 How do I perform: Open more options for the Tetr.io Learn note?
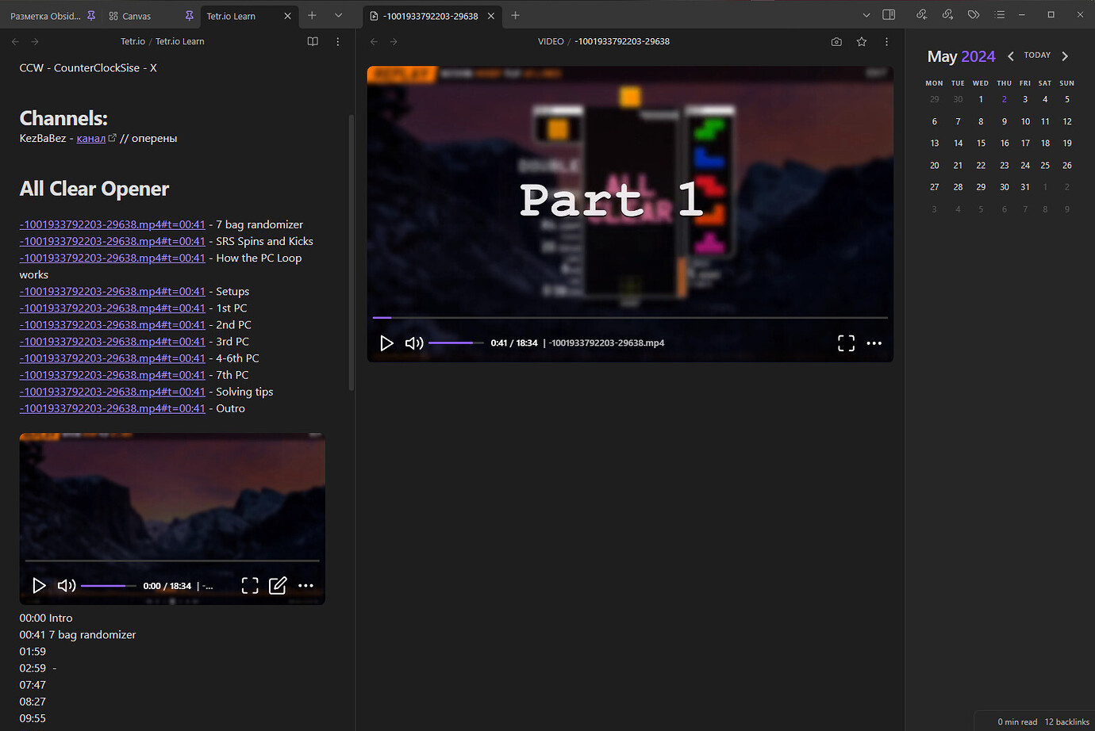click(338, 42)
